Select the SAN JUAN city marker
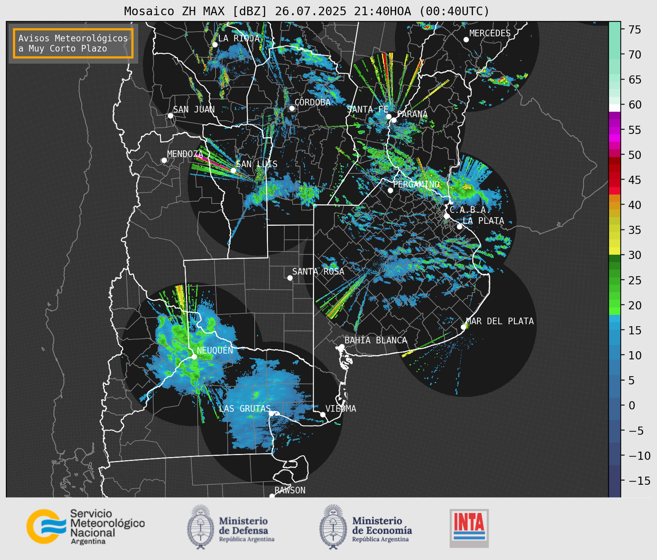Screen dimensions: 657x560 click(170, 116)
